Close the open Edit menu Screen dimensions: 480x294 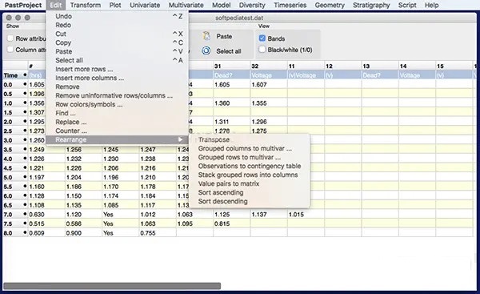[x=56, y=6]
